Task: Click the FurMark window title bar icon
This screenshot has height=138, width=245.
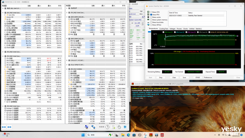Action: pyautogui.click(x=133, y=84)
